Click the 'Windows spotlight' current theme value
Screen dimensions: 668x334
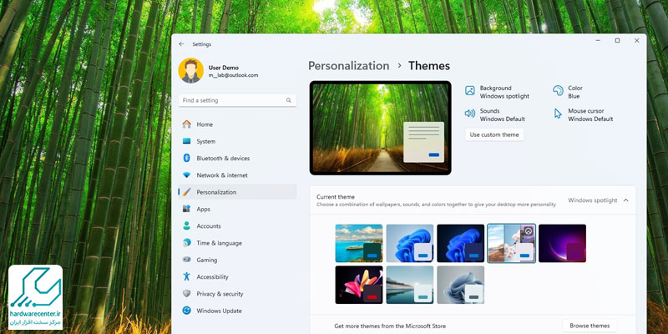pos(592,200)
